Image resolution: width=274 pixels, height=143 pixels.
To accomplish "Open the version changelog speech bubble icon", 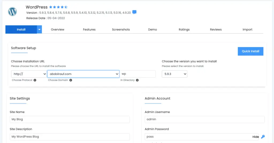I will 134,12.
